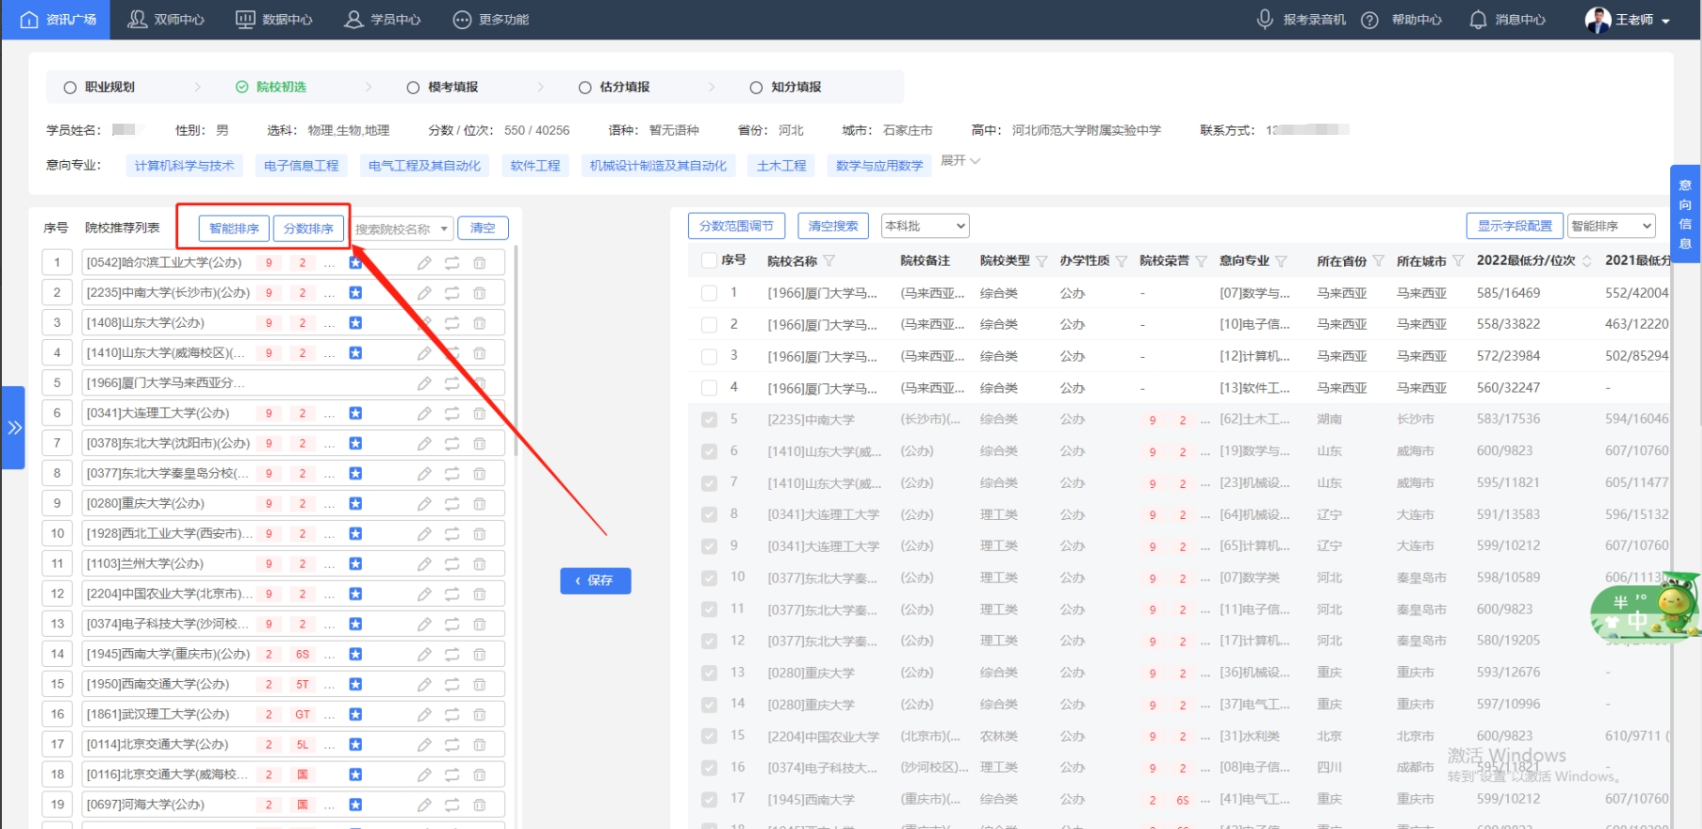The image size is (1702, 829).
Task: Click the 软件工程 major tag
Action: pos(535,166)
